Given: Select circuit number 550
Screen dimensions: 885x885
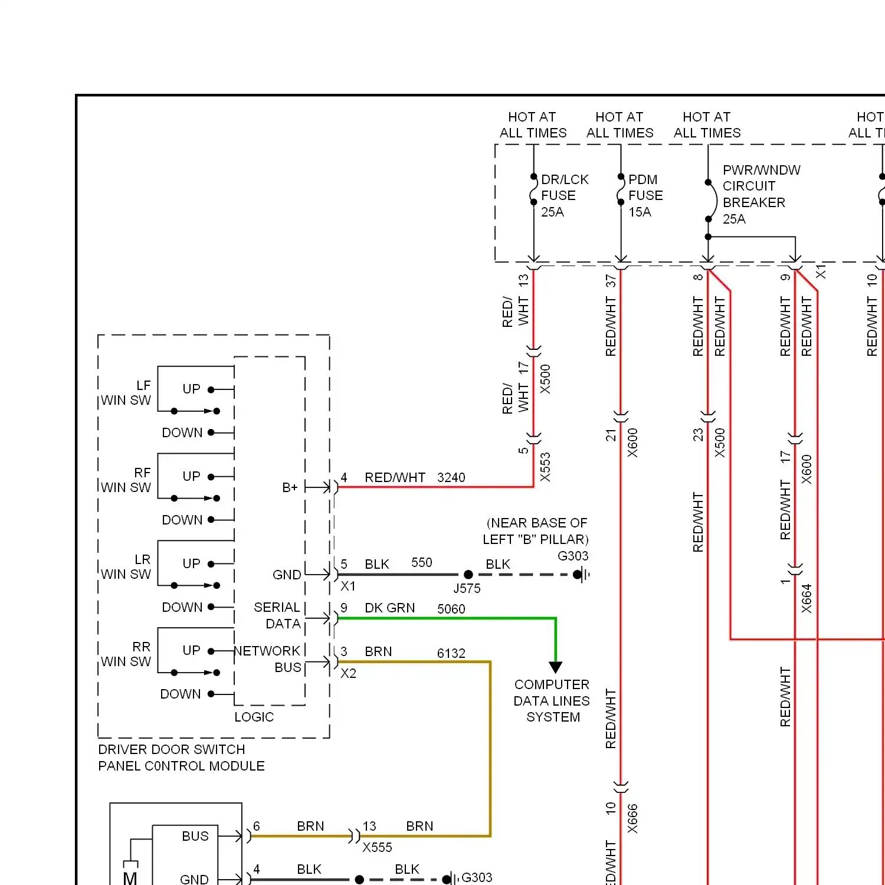Looking at the screenshot, I should (422, 562).
